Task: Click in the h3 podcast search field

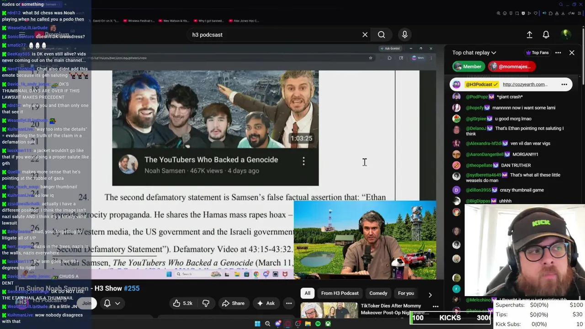Action: pyautogui.click(x=274, y=35)
